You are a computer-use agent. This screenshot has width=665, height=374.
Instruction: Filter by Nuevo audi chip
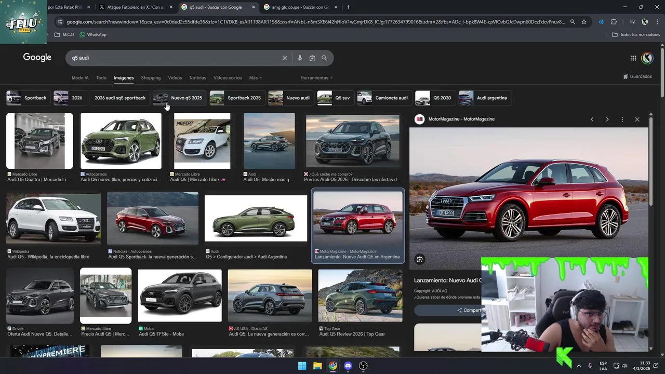tap(291, 98)
